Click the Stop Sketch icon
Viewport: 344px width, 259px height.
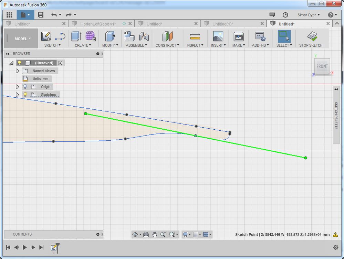[x=312, y=36]
